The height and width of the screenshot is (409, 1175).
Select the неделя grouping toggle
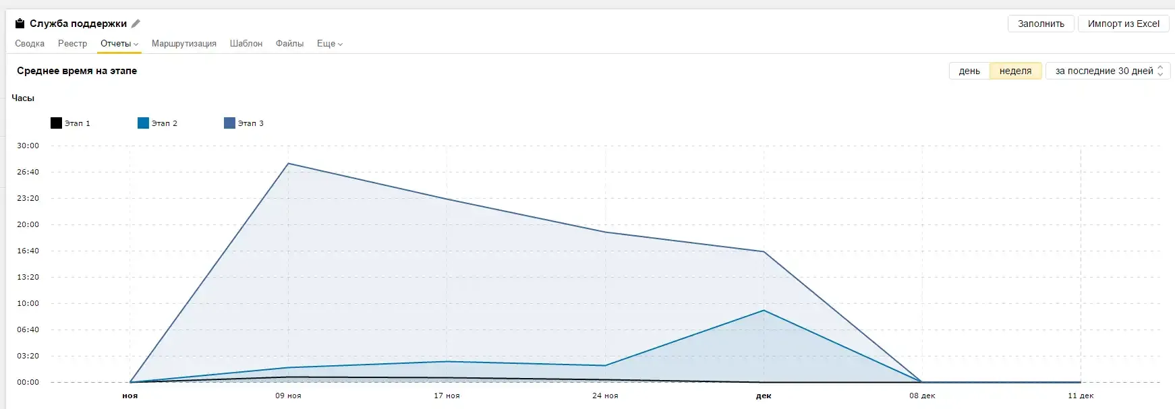[1015, 71]
